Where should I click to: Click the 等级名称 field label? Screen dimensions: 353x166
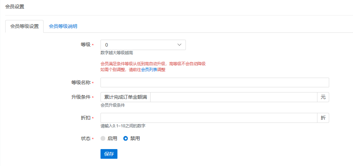tap(80, 82)
